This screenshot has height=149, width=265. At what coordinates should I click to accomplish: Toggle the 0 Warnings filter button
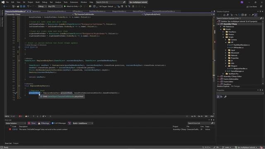pos(43,123)
